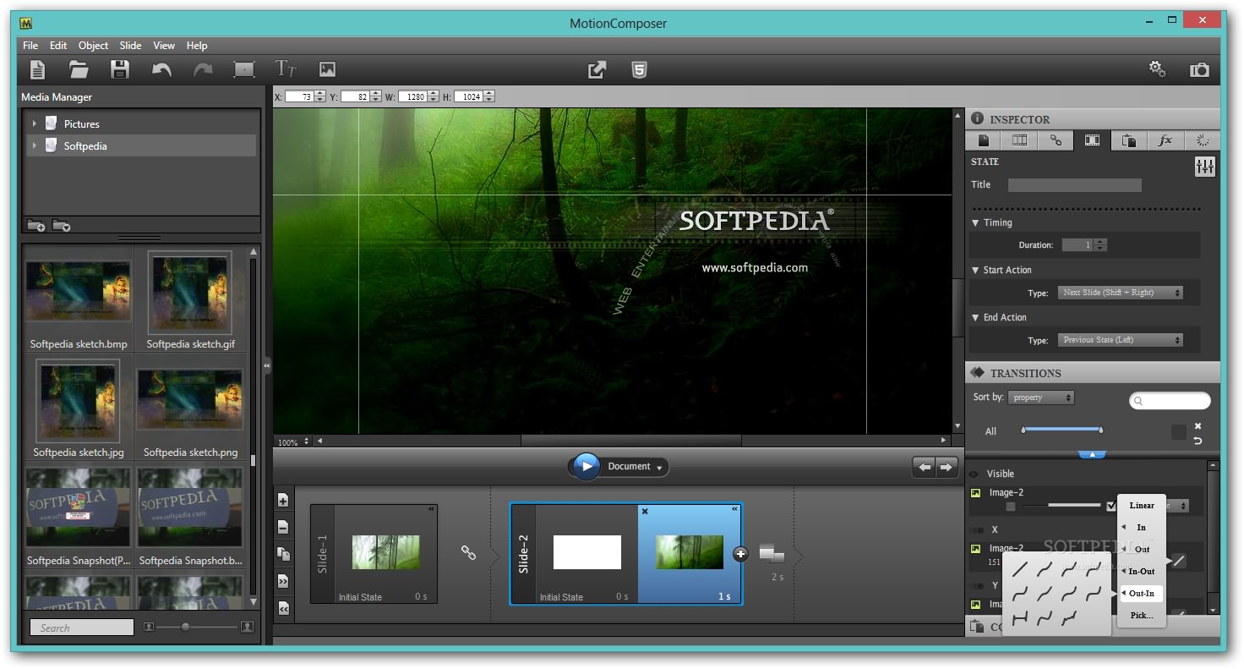
Task: Add a new folder in Media Manager
Action: coord(36,226)
